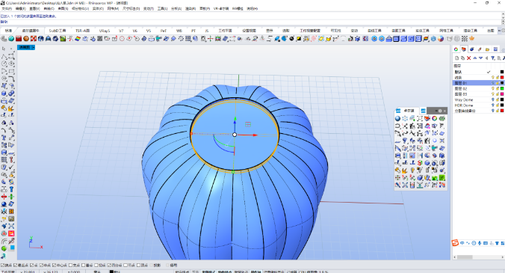Click the green color swatch of 图层 02
This screenshot has height=273, width=505.
pos(502,89)
